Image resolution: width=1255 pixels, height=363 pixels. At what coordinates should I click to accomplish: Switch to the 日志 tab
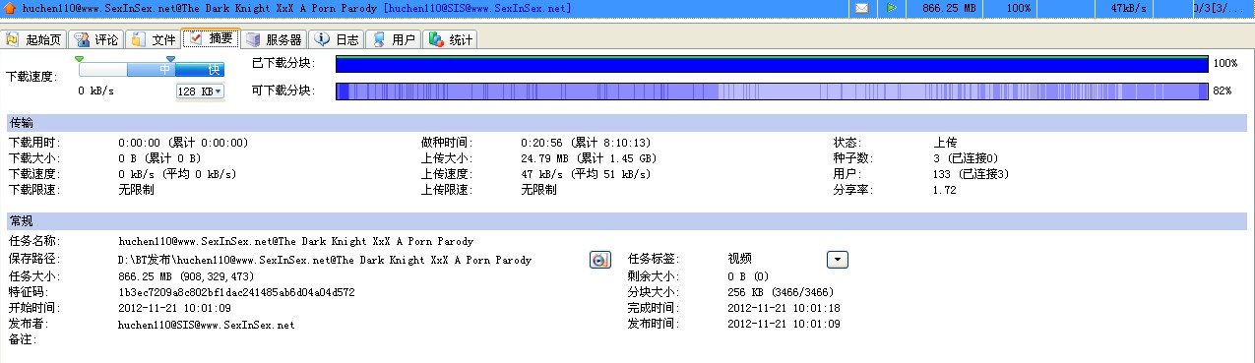click(337, 39)
